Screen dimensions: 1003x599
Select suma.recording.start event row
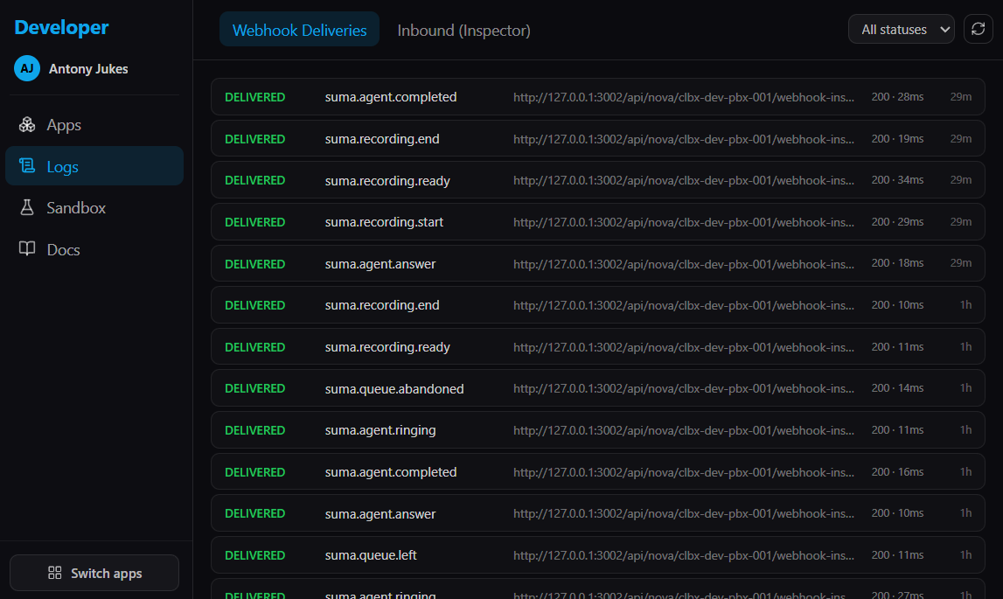pyautogui.click(x=597, y=222)
